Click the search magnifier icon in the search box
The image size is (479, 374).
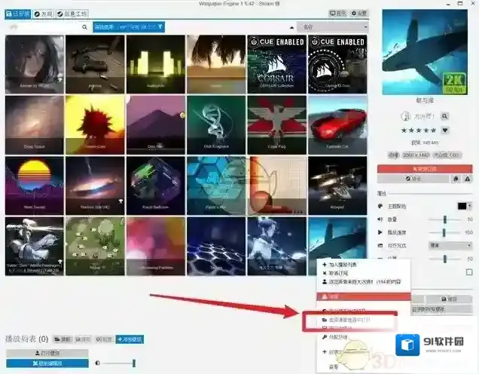(84, 27)
